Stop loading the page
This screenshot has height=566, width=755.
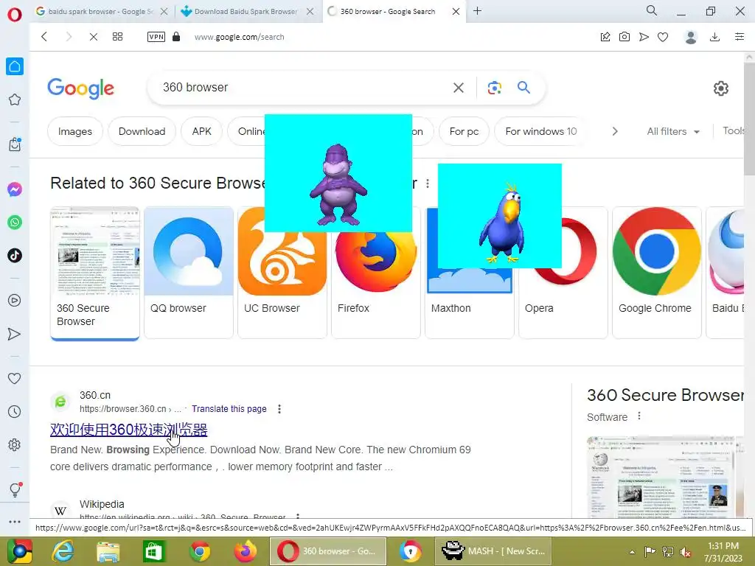(94, 37)
